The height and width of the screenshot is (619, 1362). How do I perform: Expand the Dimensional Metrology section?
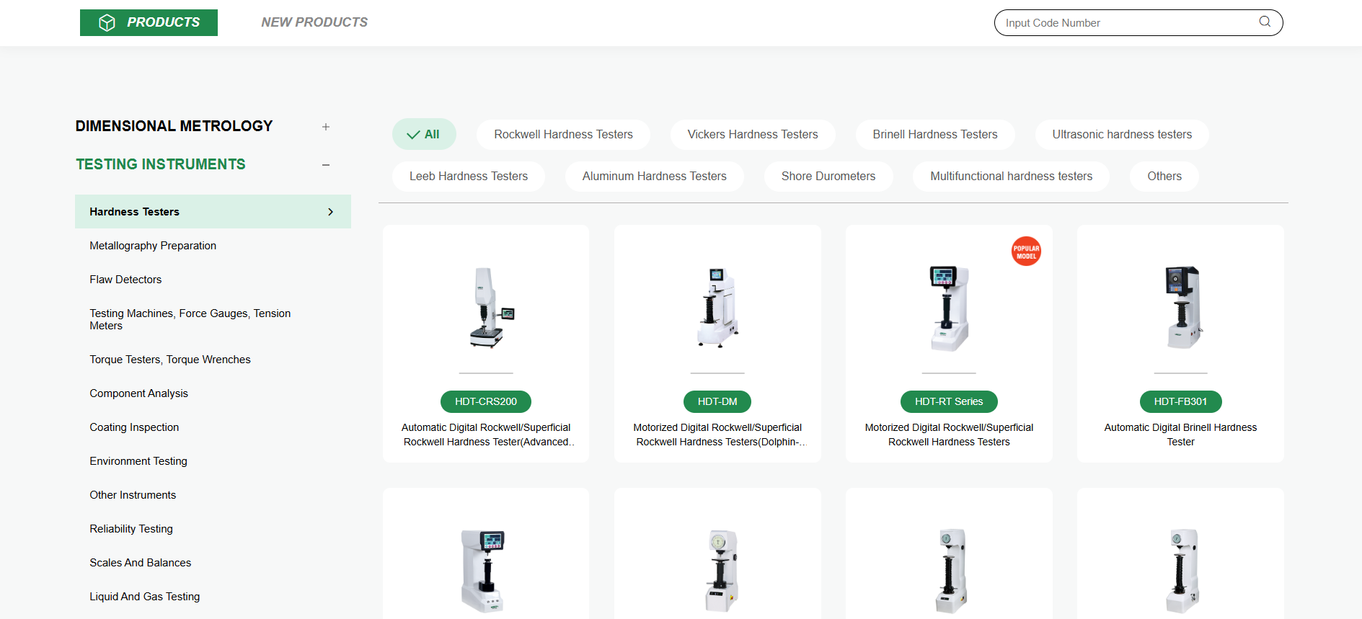(x=326, y=127)
